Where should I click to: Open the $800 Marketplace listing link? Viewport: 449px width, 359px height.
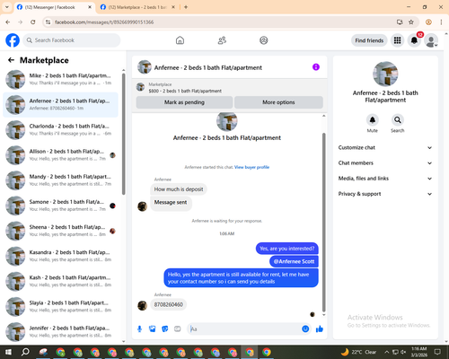[185, 91]
